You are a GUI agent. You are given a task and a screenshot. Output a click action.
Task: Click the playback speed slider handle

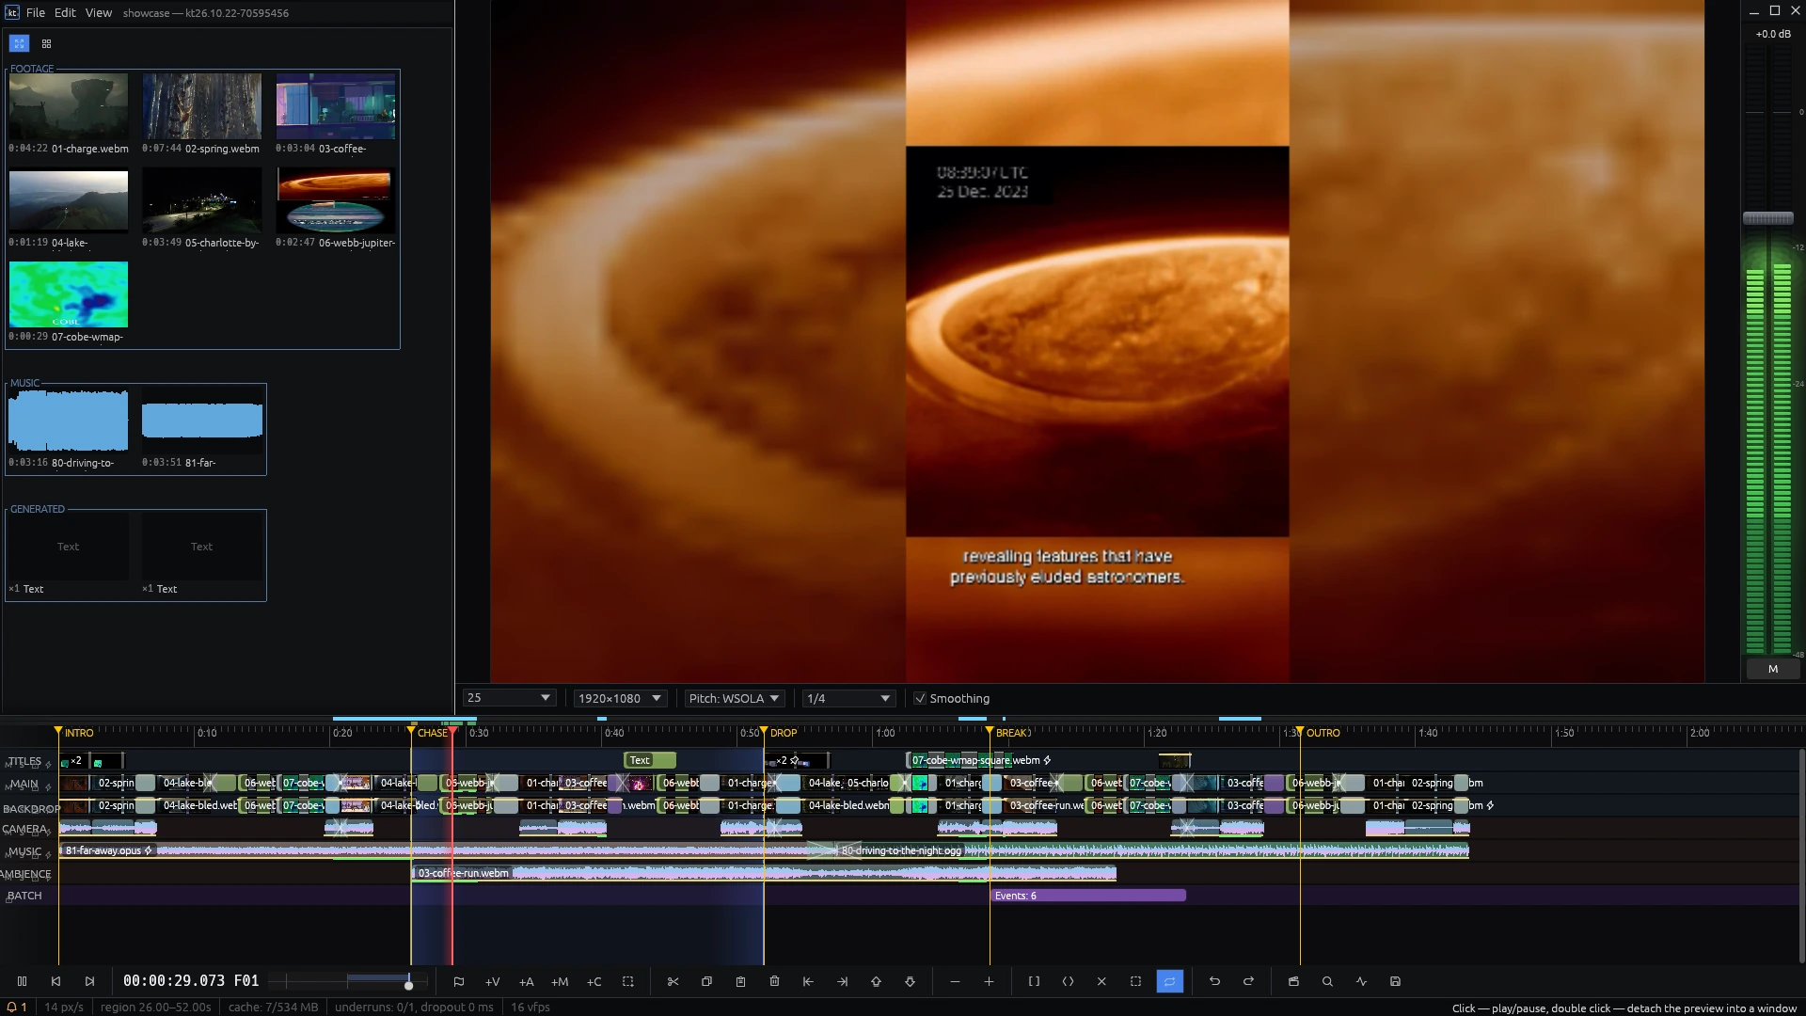click(408, 984)
